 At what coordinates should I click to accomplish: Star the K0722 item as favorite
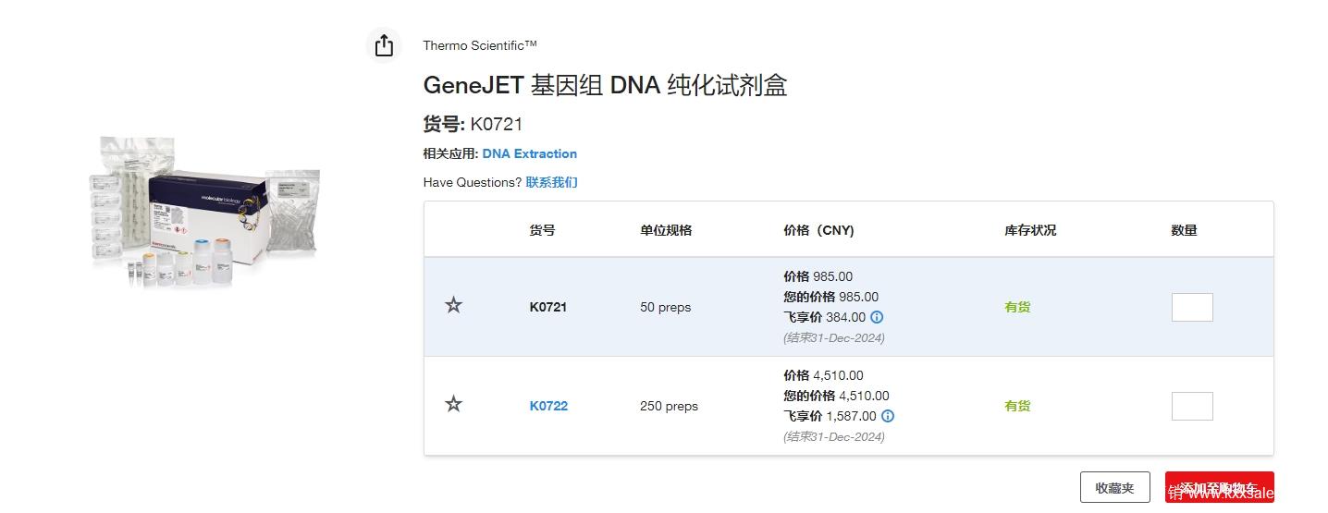click(453, 405)
